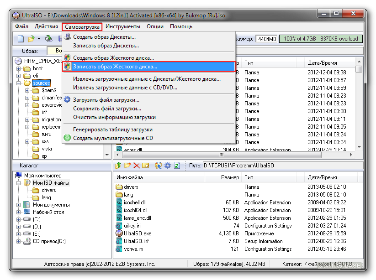The image size is (376, 280).
Task: Click the New image toolbar icon
Action: [x=21, y=39]
